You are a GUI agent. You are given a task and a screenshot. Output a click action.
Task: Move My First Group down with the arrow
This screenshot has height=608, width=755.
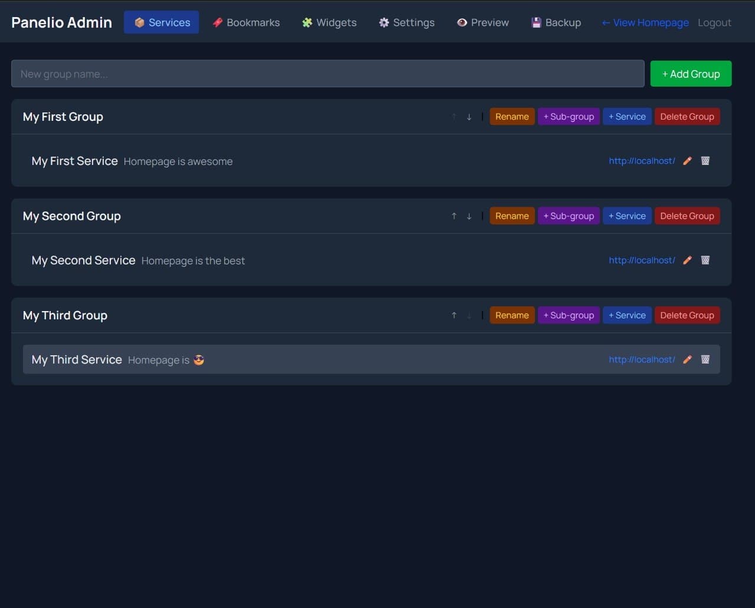coord(469,117)
